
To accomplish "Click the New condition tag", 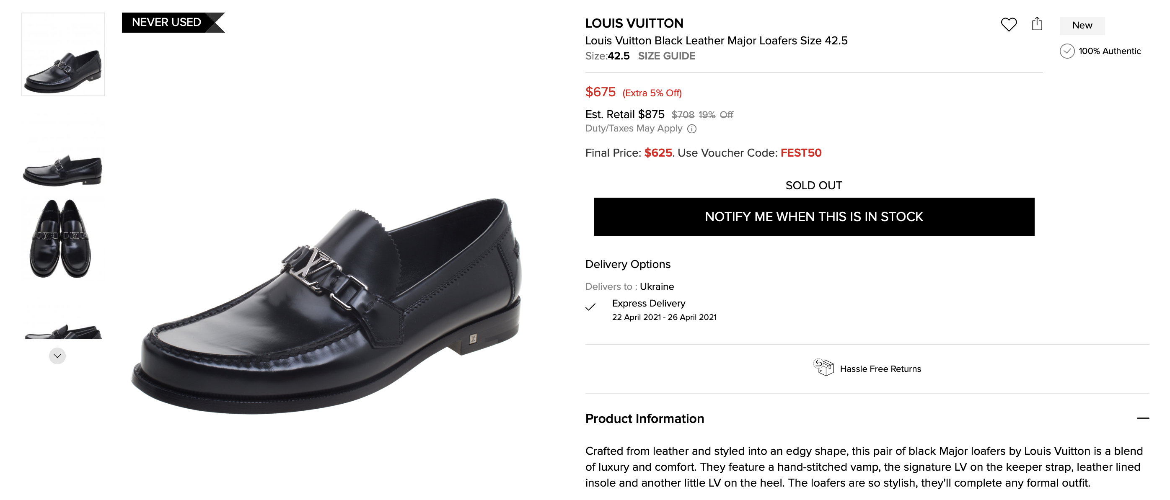I will point(1082,26).
